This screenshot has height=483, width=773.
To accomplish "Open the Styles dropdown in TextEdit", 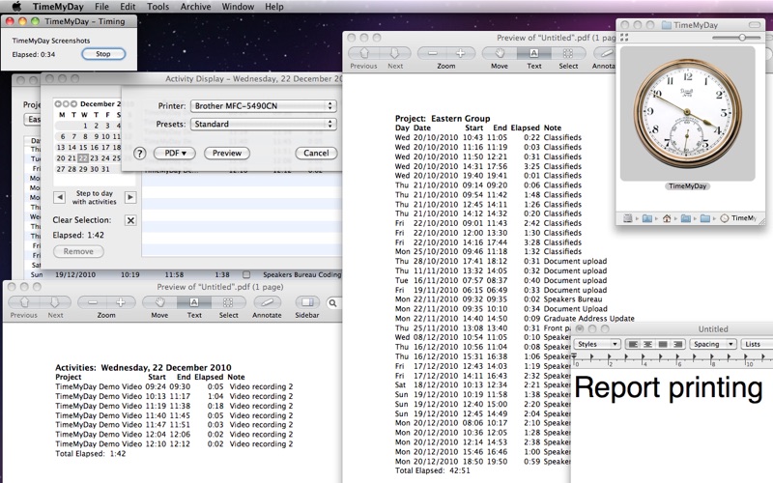I will tap(597, 344).
